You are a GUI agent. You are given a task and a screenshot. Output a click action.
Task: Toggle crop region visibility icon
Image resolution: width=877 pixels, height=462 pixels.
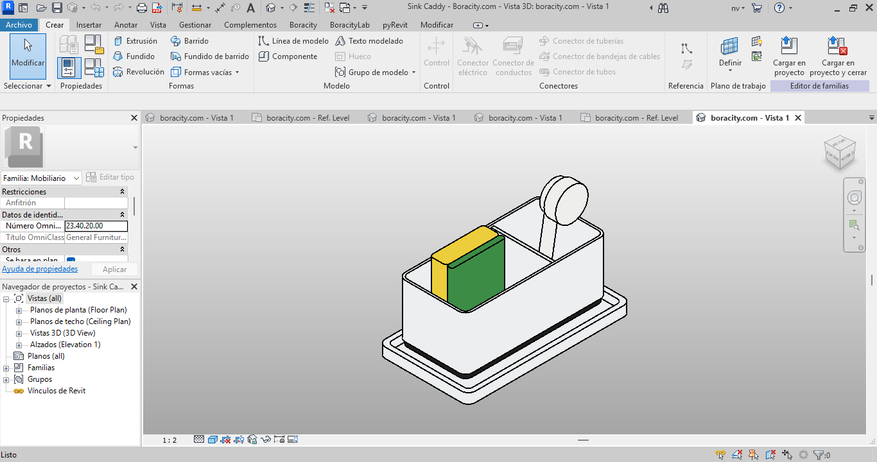[x=238, y=440]
